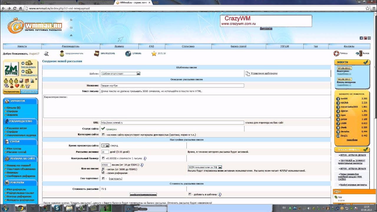Open the TOP100 menu item
Viewport: 377px width, 212px height.
[285, 46]
